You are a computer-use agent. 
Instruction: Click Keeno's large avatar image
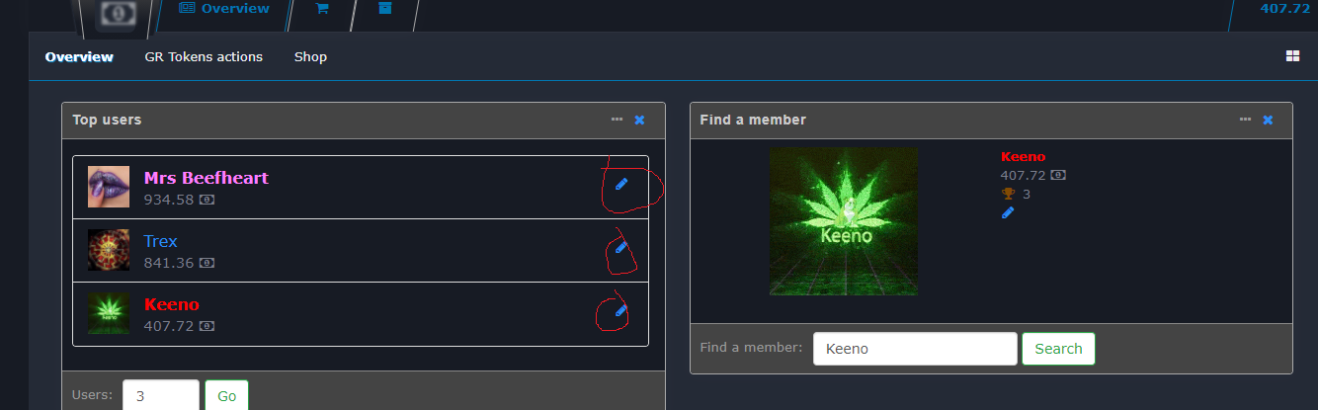point(844,221)
